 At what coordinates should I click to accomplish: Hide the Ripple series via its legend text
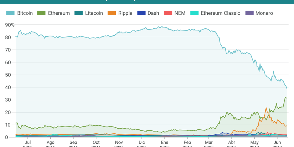click(125, 13)
